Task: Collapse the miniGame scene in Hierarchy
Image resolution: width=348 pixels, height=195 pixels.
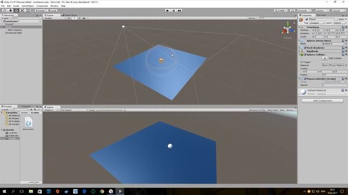Action: [2, 21]
